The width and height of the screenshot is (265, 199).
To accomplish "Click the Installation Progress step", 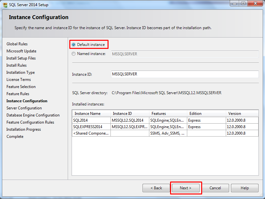I will (x=24, y=129).
